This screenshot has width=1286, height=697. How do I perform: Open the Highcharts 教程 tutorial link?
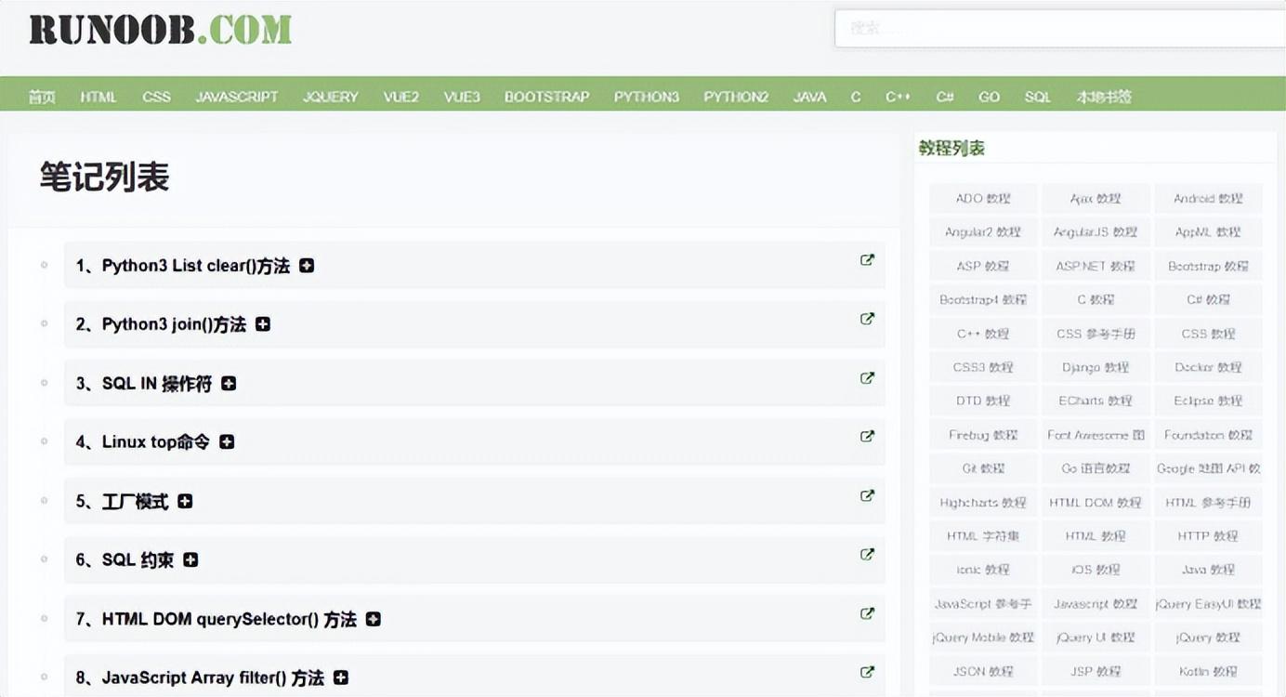pyautogui.click(x=983, y=503)
